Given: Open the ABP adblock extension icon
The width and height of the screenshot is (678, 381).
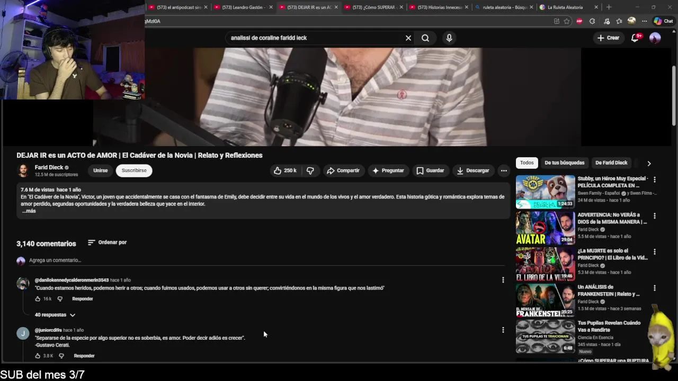Looking at the screenshot, I should point(579,21).
